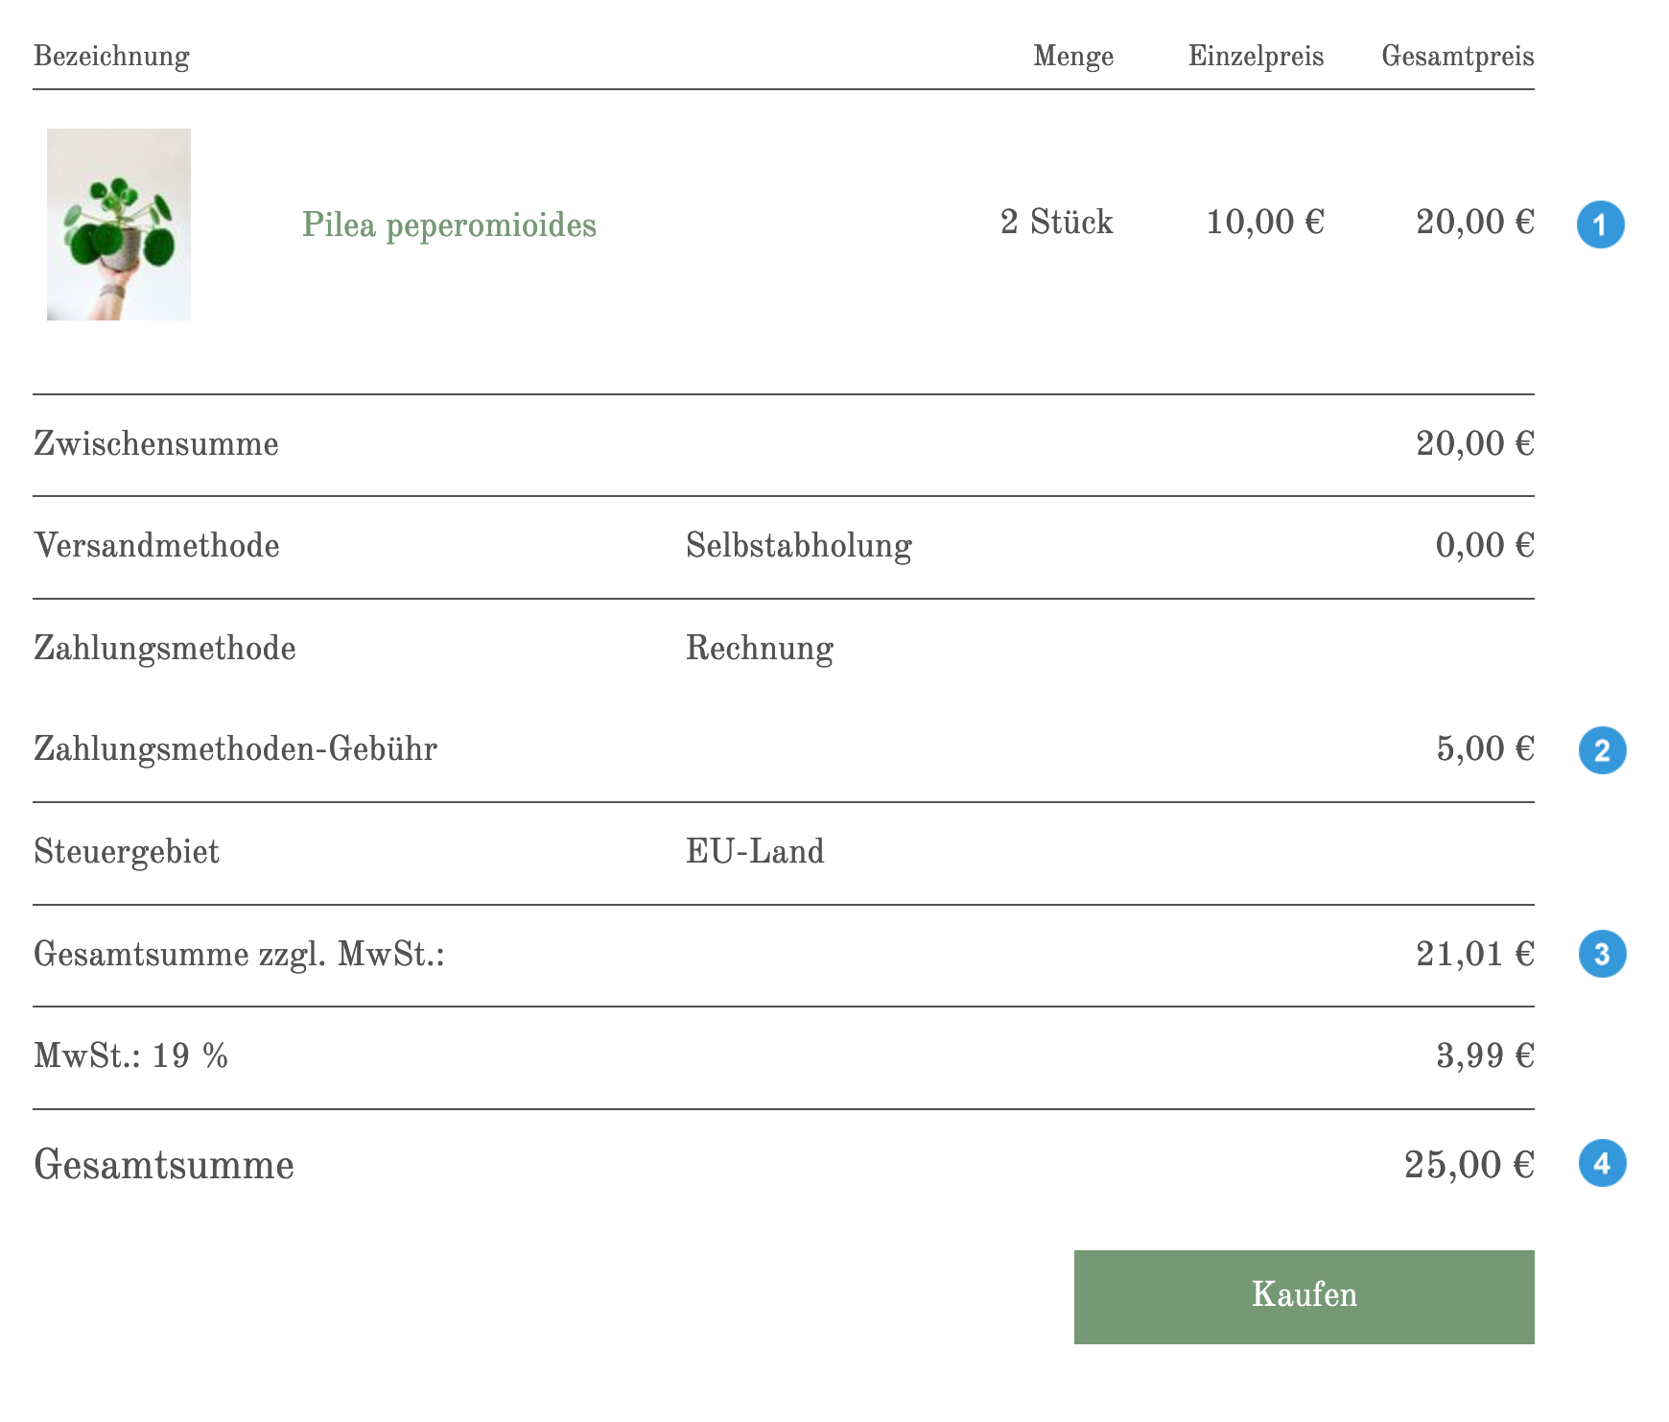This screenshot has width=1669, height=1422.
Task: Click the 2 Stück quantity value
Action: 1056,222
